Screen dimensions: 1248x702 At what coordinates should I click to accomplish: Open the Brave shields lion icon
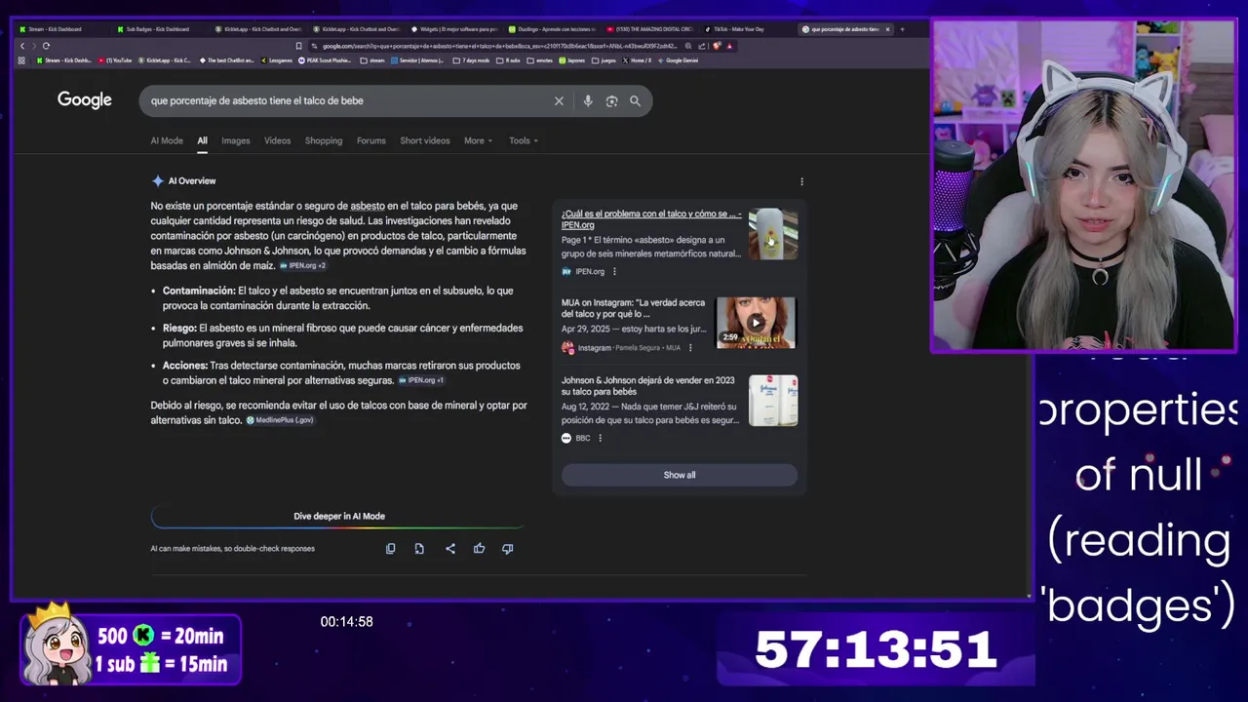[x=717, y=46]
